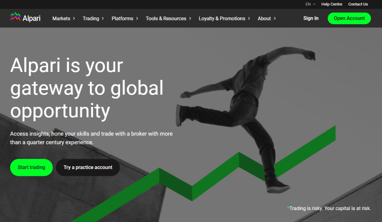Image resolution: width=382 pixels, height=222 pixels.
Task: Go to the Help Centre link
Action: [332, 4]
